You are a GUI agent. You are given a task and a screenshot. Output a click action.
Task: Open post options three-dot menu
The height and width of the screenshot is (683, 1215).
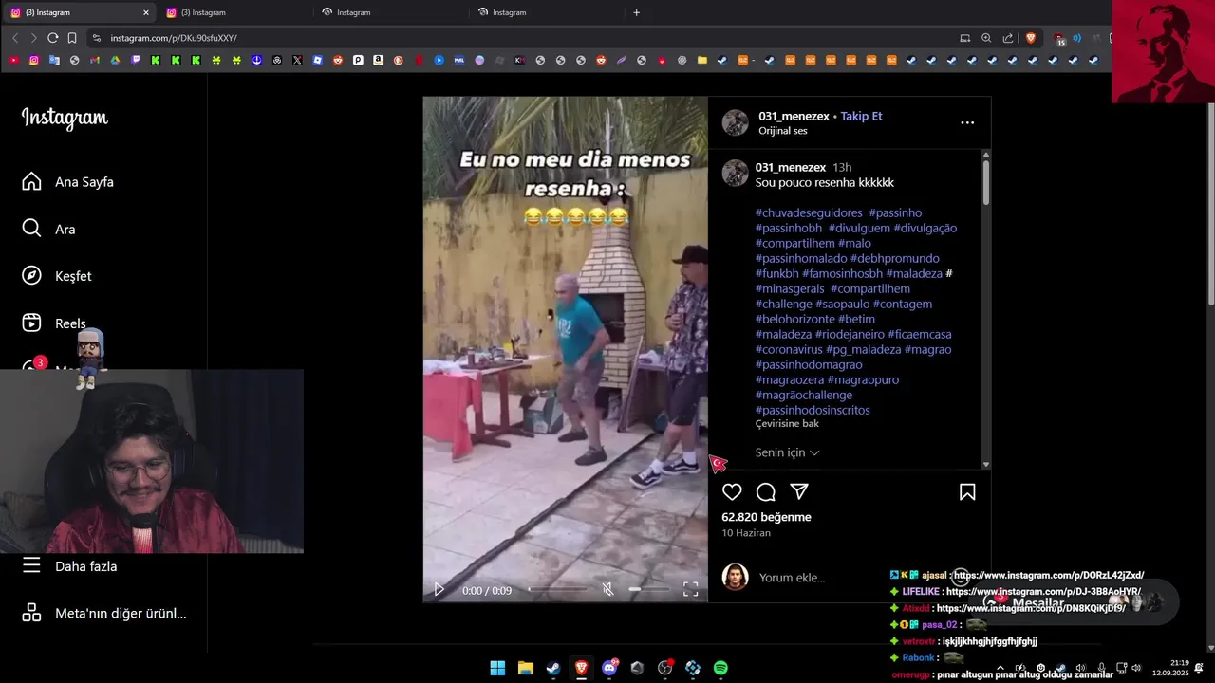click(967, 122)
